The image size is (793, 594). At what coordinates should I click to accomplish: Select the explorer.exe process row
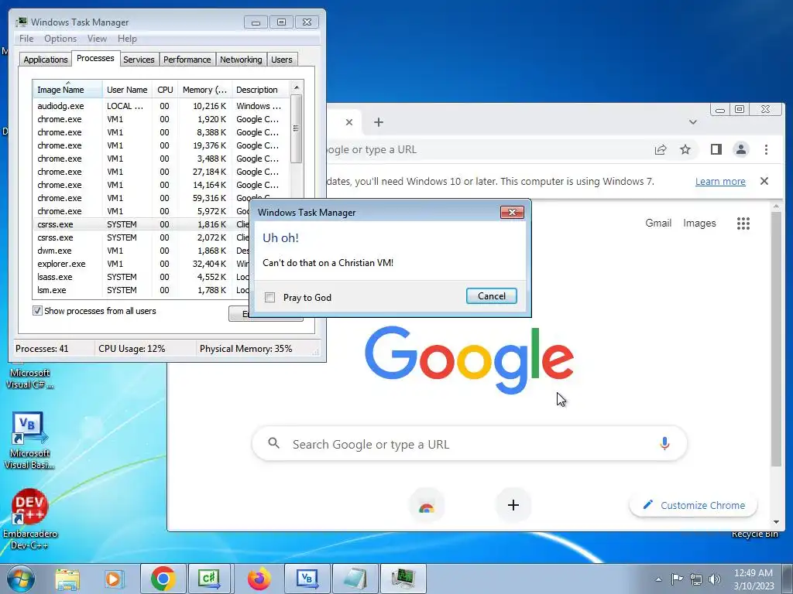click(x=142, y=264)
